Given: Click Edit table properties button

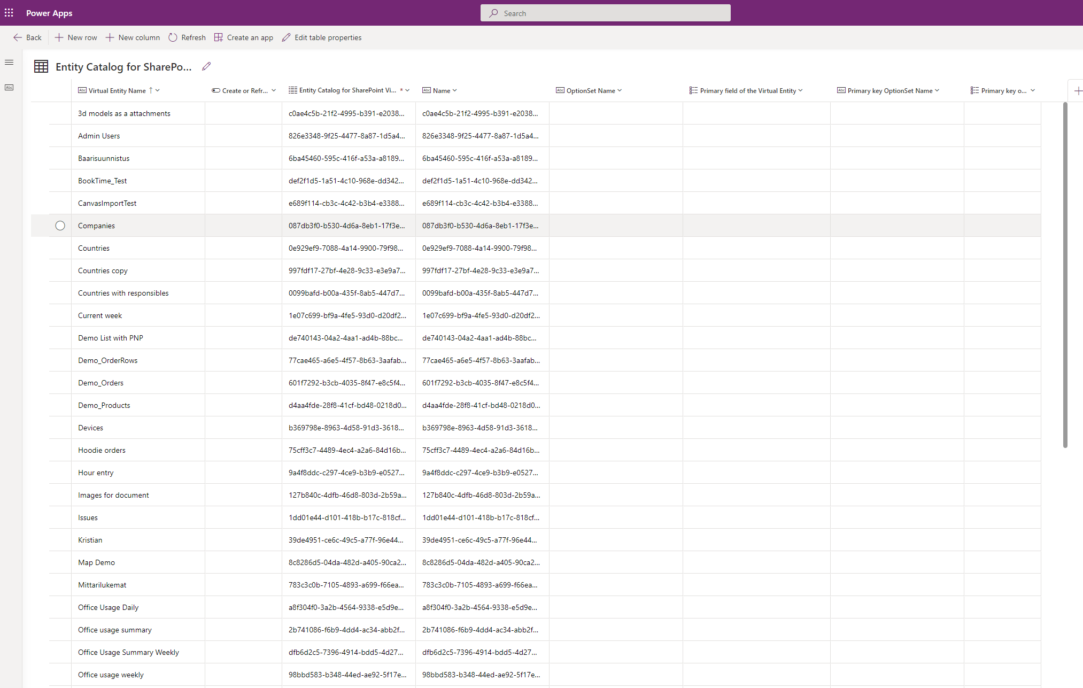Looking at the screenshot, I should pos(322,37).
